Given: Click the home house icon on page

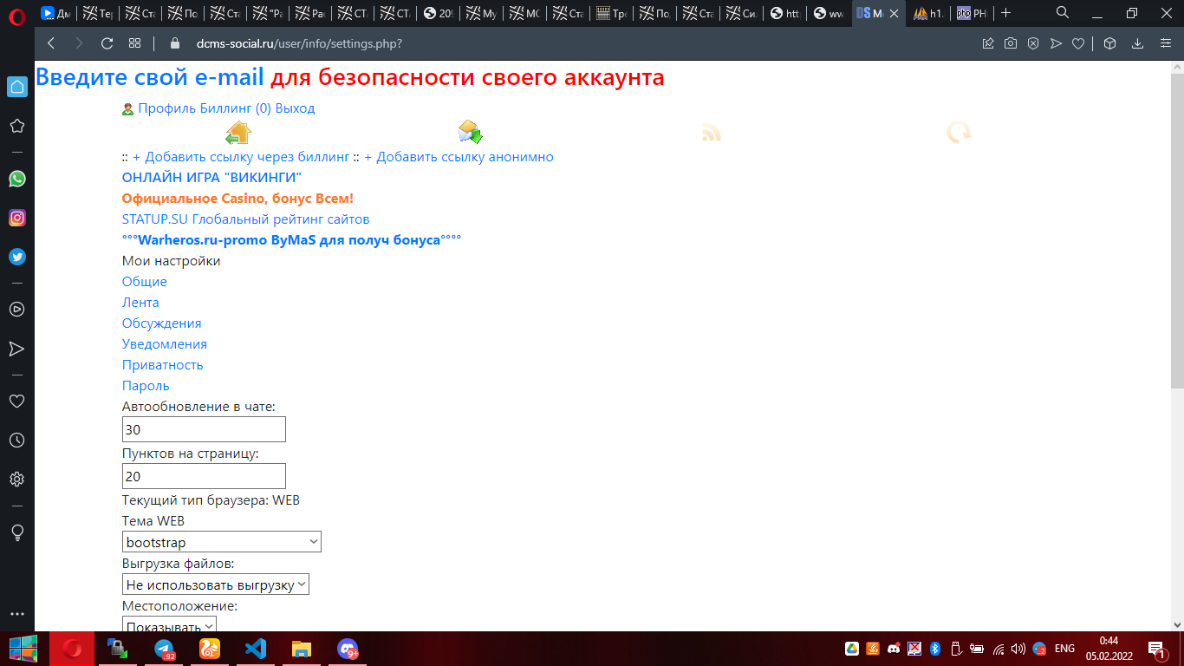Looking at the screenshot, I should pos(237,133).
